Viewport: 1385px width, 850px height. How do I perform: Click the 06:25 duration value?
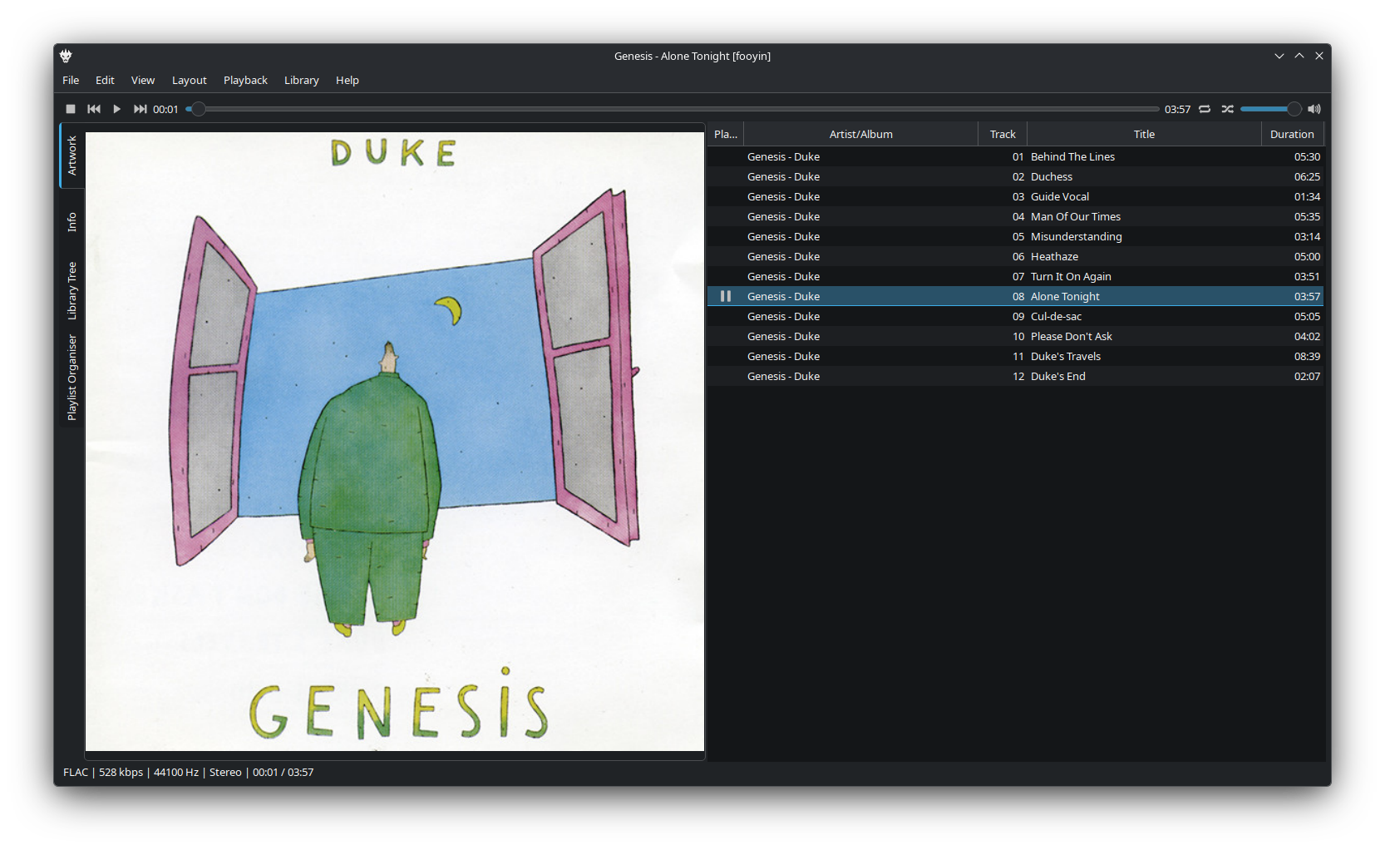(x=1307, y=176)
